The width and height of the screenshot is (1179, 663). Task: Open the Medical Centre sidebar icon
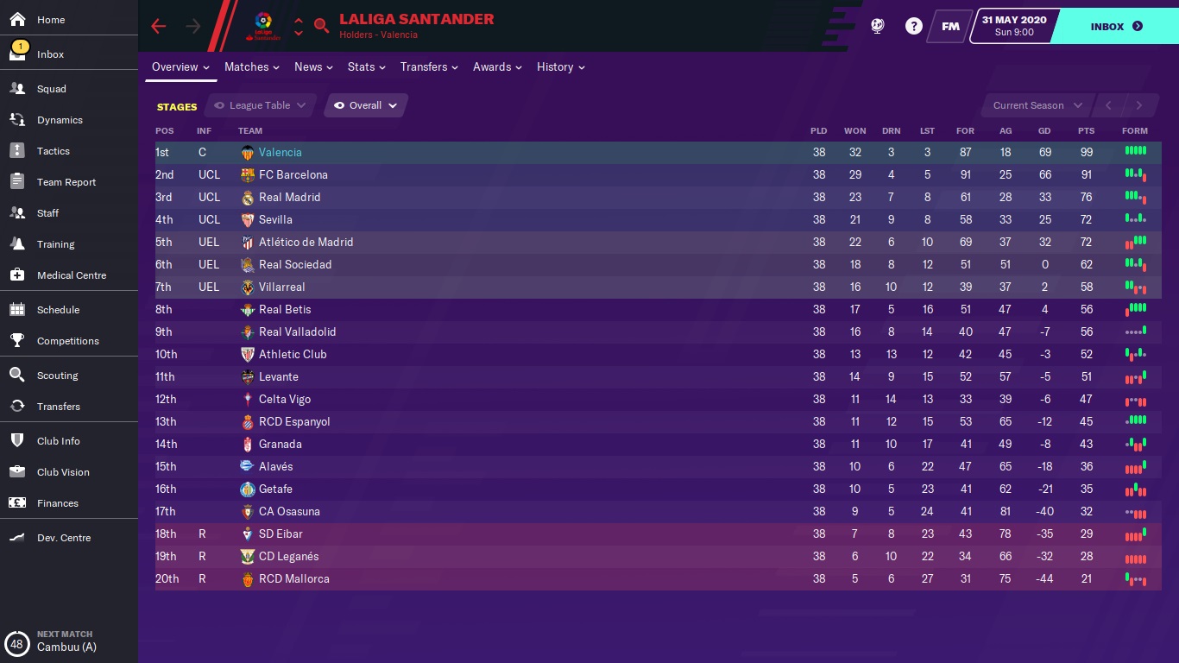[17, 275]
